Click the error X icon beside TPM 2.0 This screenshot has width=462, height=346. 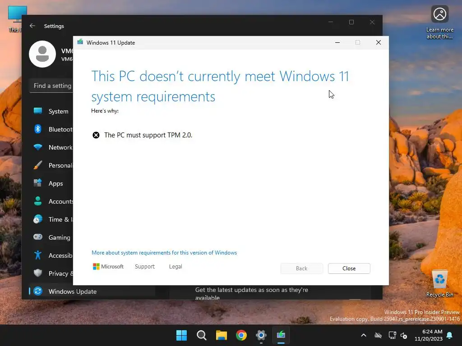(96, 135)
